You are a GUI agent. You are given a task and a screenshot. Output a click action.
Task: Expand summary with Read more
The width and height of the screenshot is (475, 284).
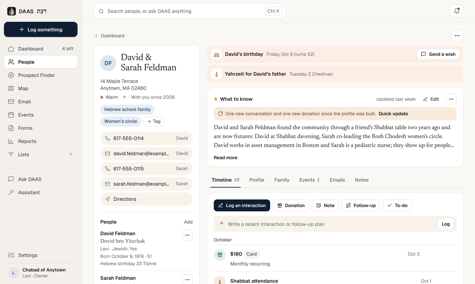click(225, 158)
